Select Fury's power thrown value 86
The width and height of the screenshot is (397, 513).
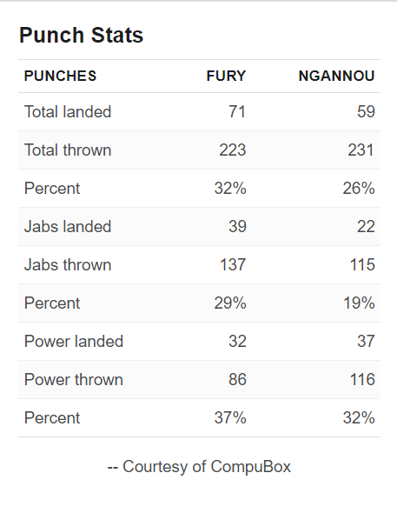237,379
